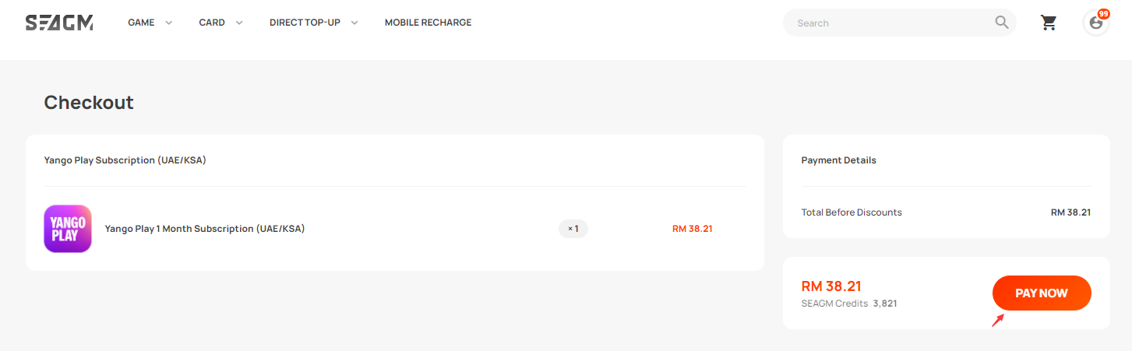This screenshot has width=1132, height=351.
Task: Open the CARD menu
Action: click(x=212, y=23)
